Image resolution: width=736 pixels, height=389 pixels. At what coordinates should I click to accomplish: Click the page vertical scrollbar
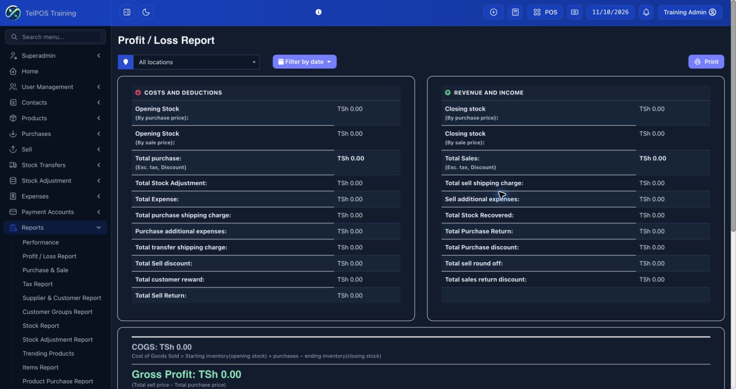[733, 116]
